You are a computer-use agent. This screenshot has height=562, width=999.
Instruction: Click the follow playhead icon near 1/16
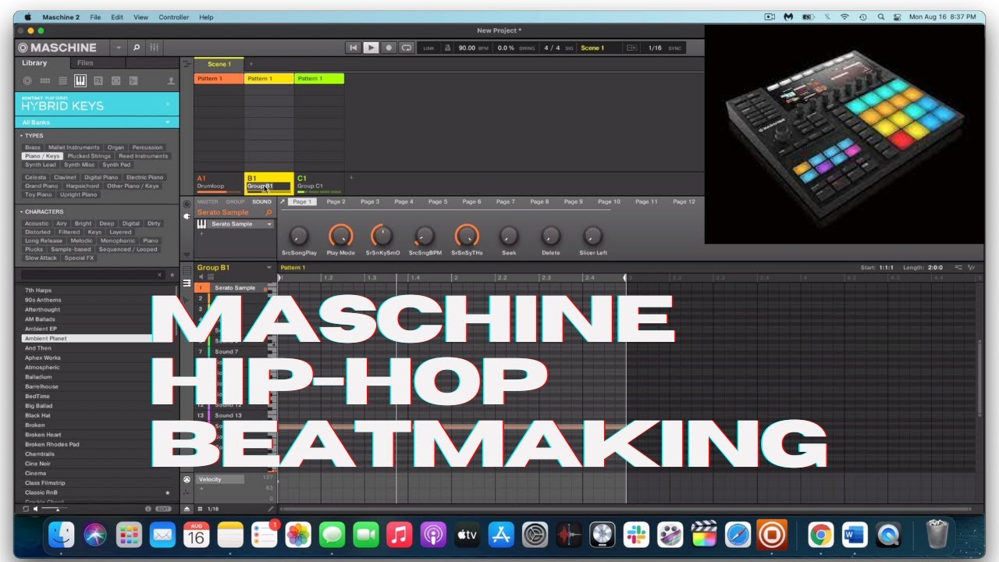pos(634,48)
